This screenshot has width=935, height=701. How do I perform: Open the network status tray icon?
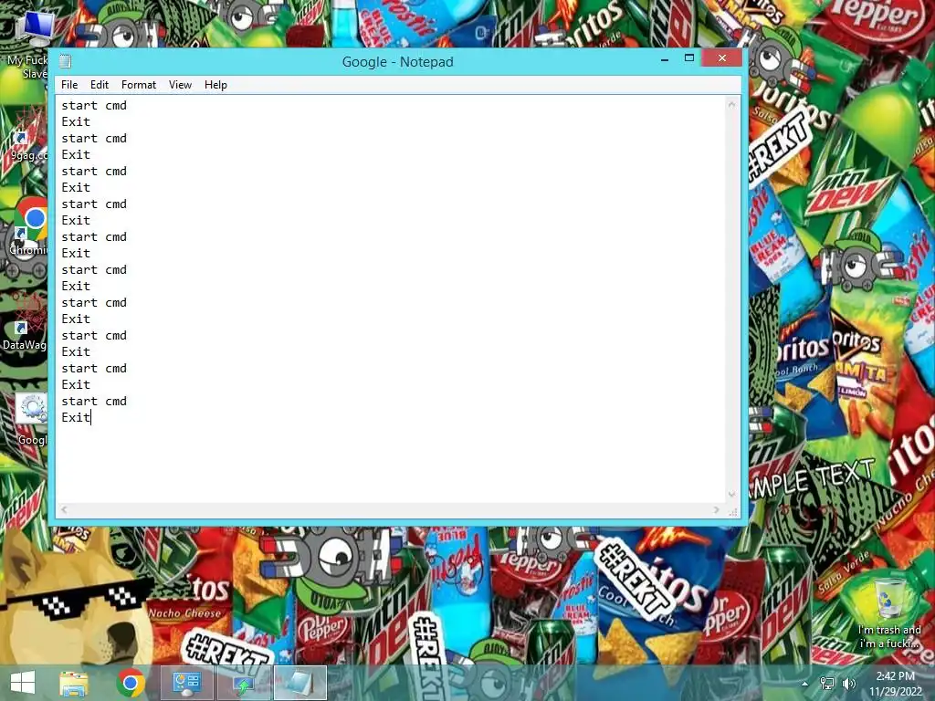[x=827, y=683]
